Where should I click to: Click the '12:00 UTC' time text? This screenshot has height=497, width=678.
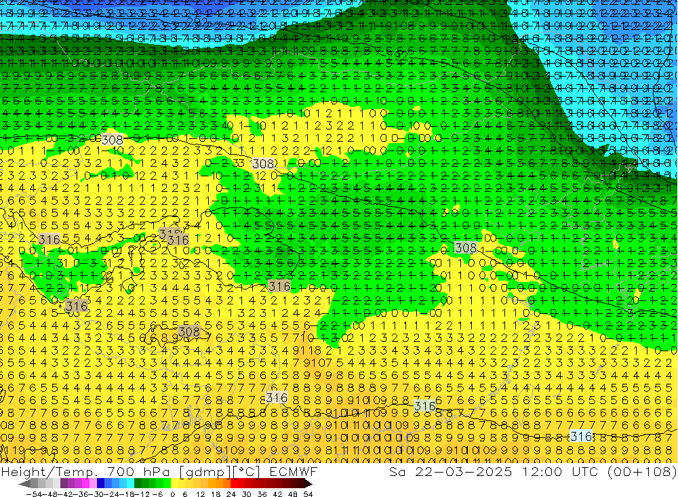point(559,471)
